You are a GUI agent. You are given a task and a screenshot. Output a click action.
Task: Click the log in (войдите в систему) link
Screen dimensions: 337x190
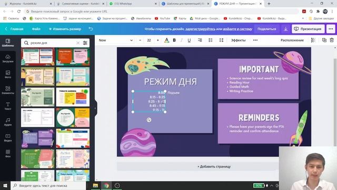click(x=237, y=29)
